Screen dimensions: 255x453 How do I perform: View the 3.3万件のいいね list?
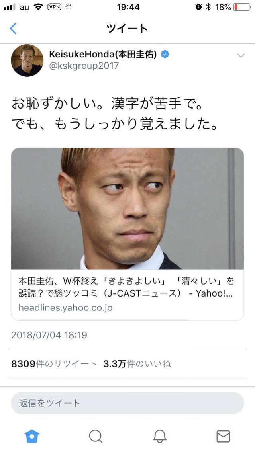pos(137,364)
